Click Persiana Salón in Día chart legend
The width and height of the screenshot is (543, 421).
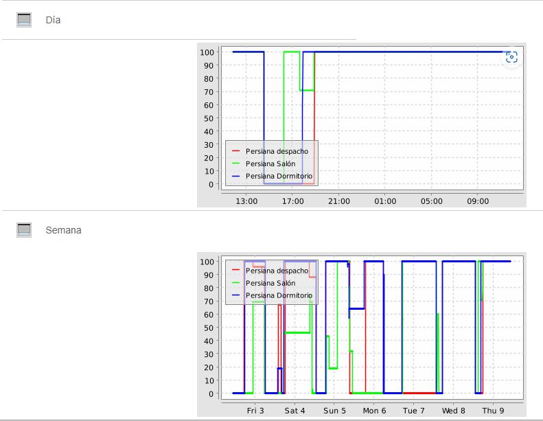pos(270,164)
